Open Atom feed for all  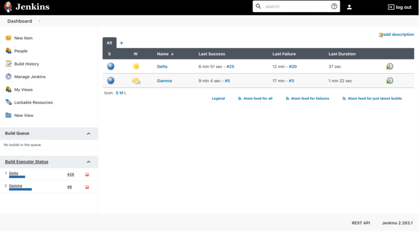point(255,98)
